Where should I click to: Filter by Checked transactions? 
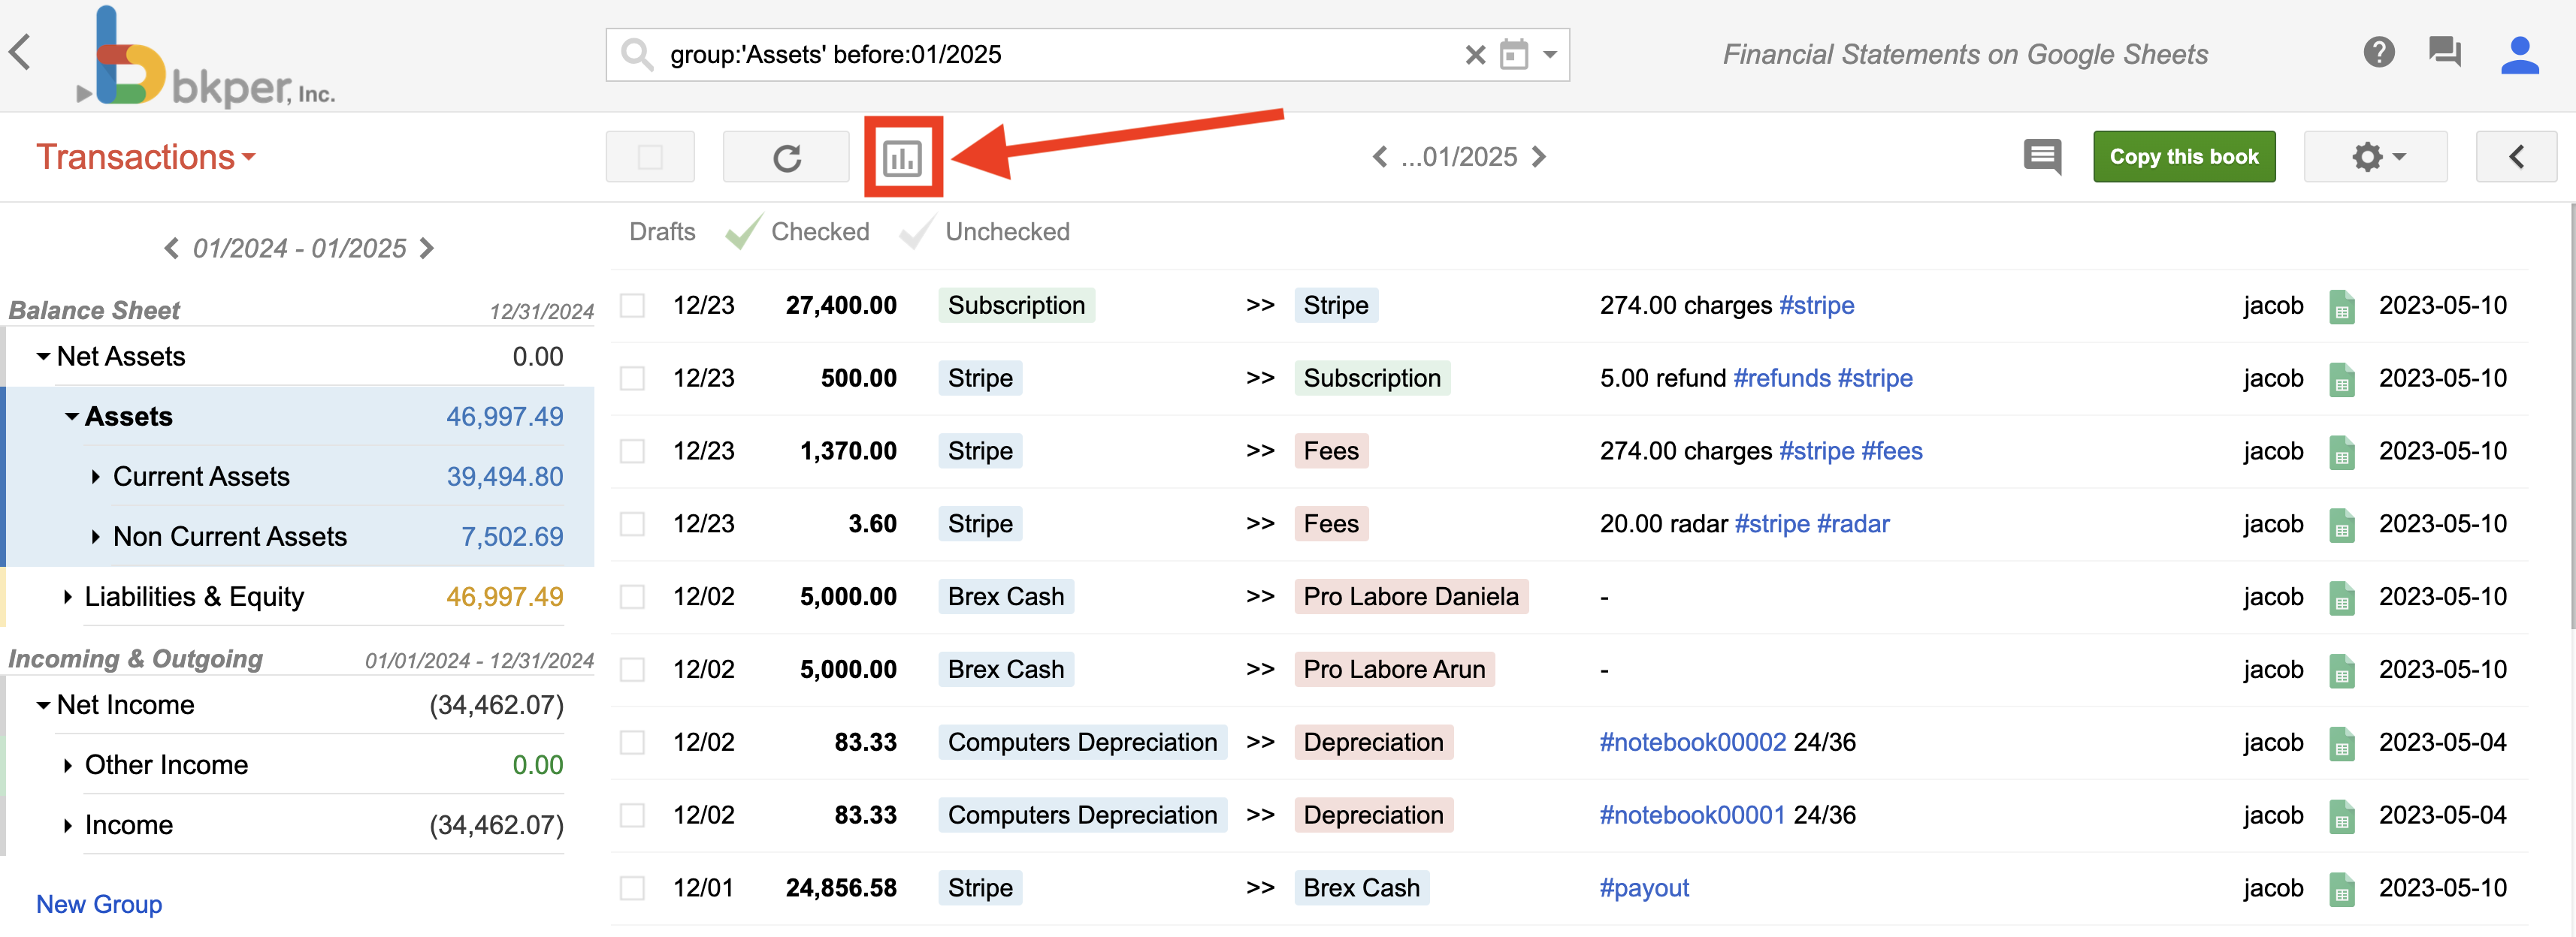pyautogui.click(x=819, y=232)
